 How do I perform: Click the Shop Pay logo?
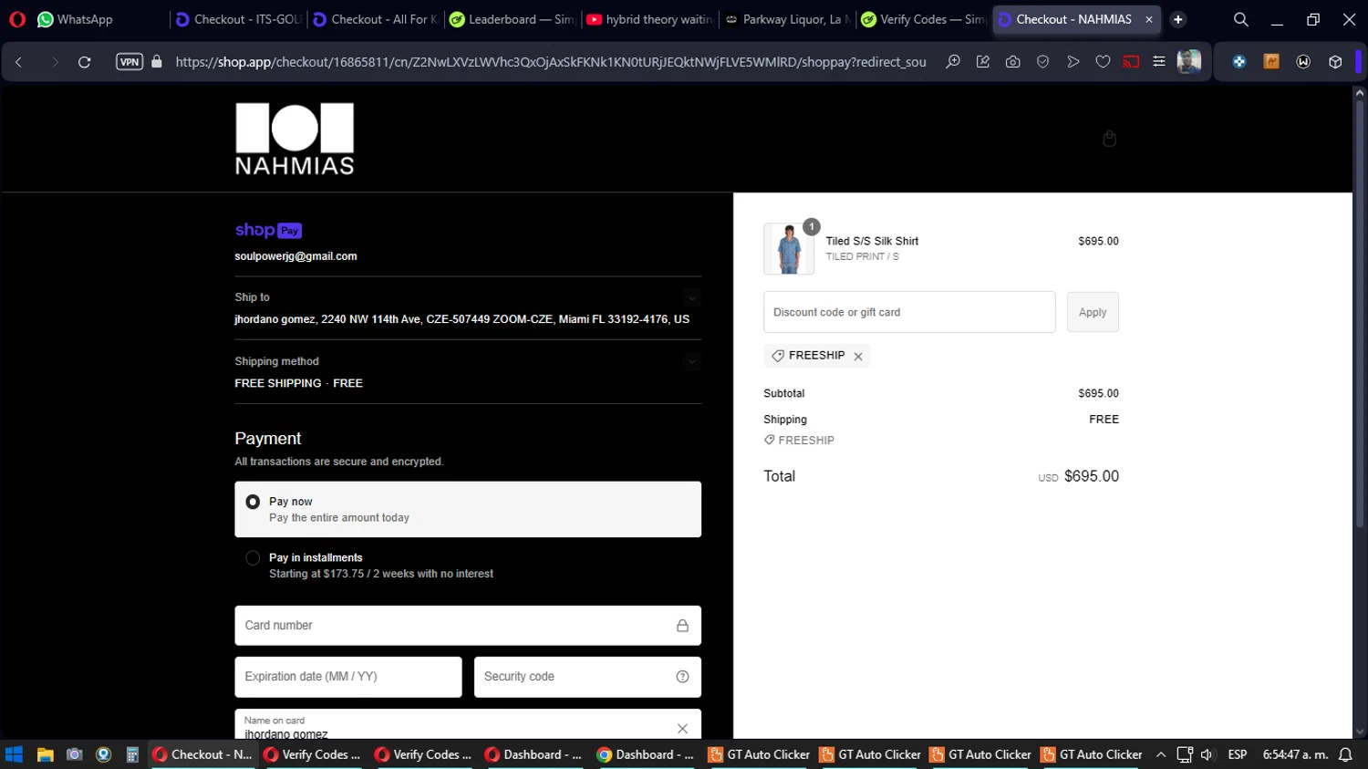268,230
